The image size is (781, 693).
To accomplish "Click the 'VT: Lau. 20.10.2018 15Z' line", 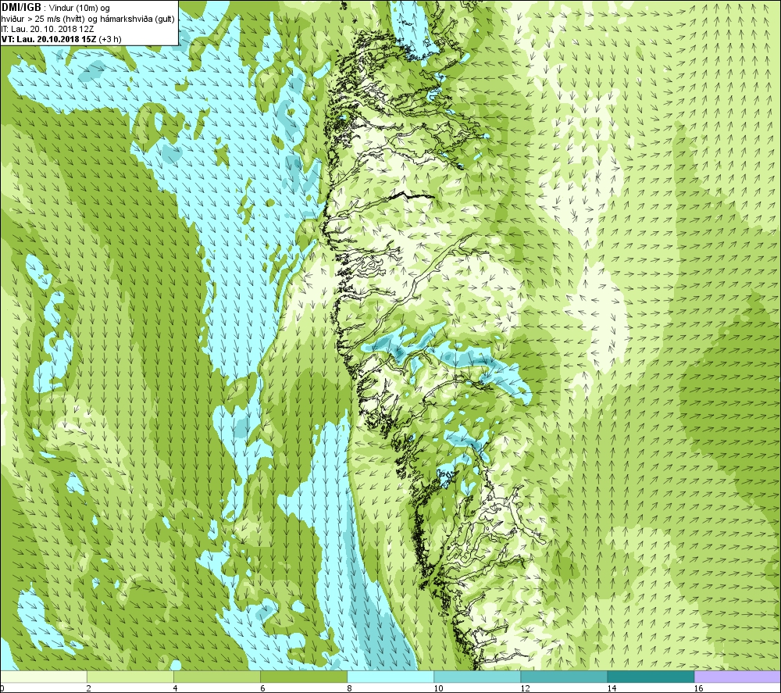I will point(48,39).
